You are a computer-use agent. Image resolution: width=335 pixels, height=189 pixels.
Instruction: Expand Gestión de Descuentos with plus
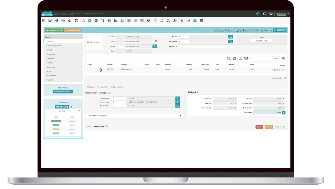pos(181,116)
